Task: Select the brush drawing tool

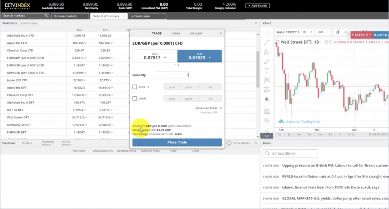Action: click(267, 61)
